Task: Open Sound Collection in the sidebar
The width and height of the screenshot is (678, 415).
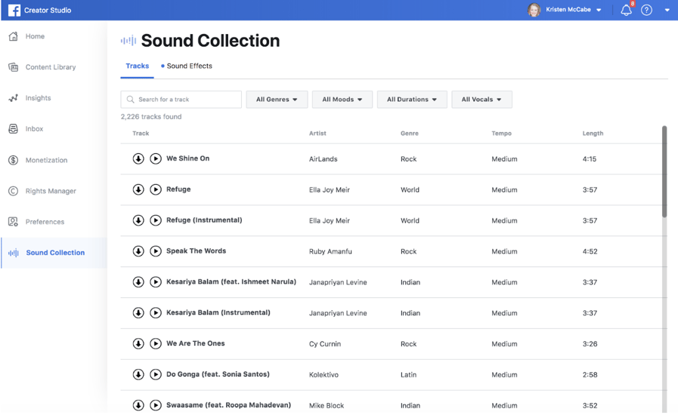Action: (54, 253)
